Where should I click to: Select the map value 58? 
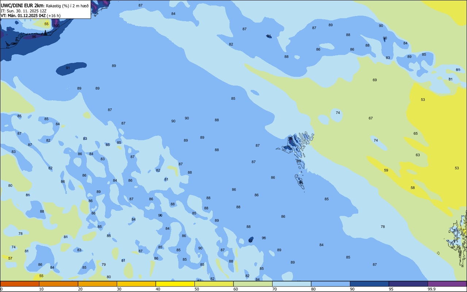pos(413,188)
